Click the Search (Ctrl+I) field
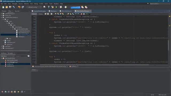Screen dimensions: 171x96 160,4
